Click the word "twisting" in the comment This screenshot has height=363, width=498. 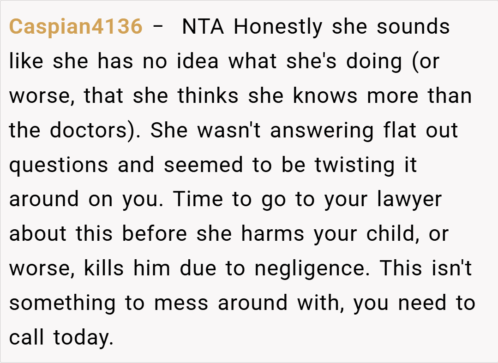pos(355,165)
